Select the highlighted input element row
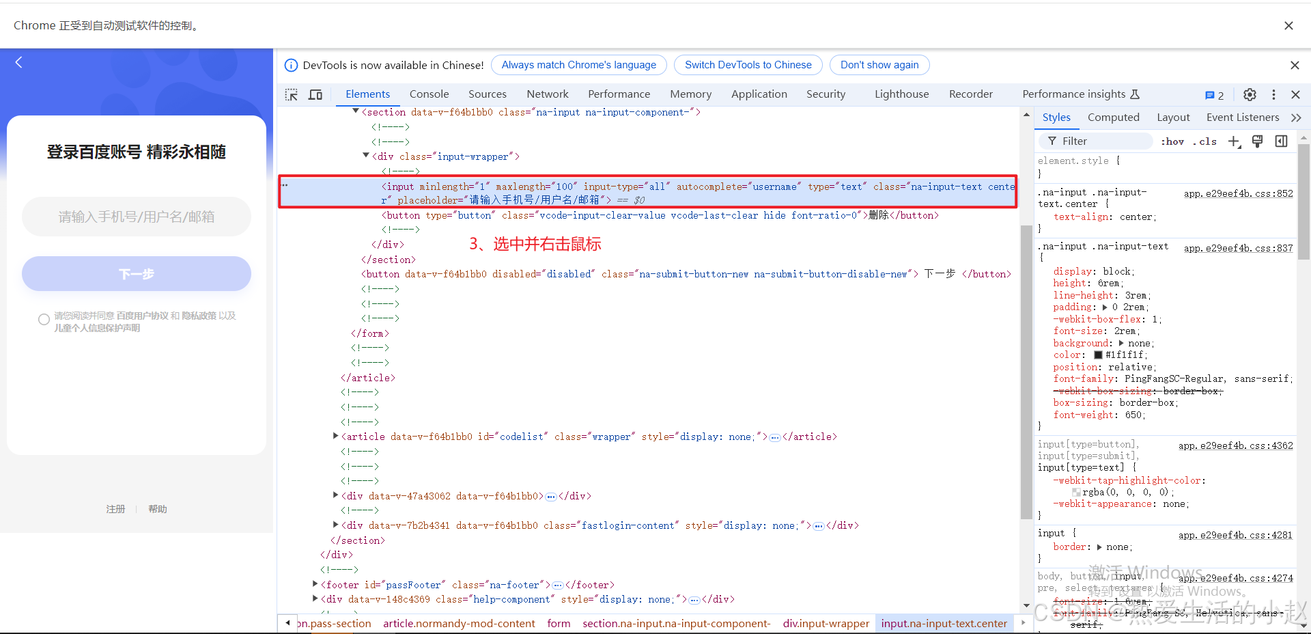Screen dimensions: 1311x634 [647, 193]
